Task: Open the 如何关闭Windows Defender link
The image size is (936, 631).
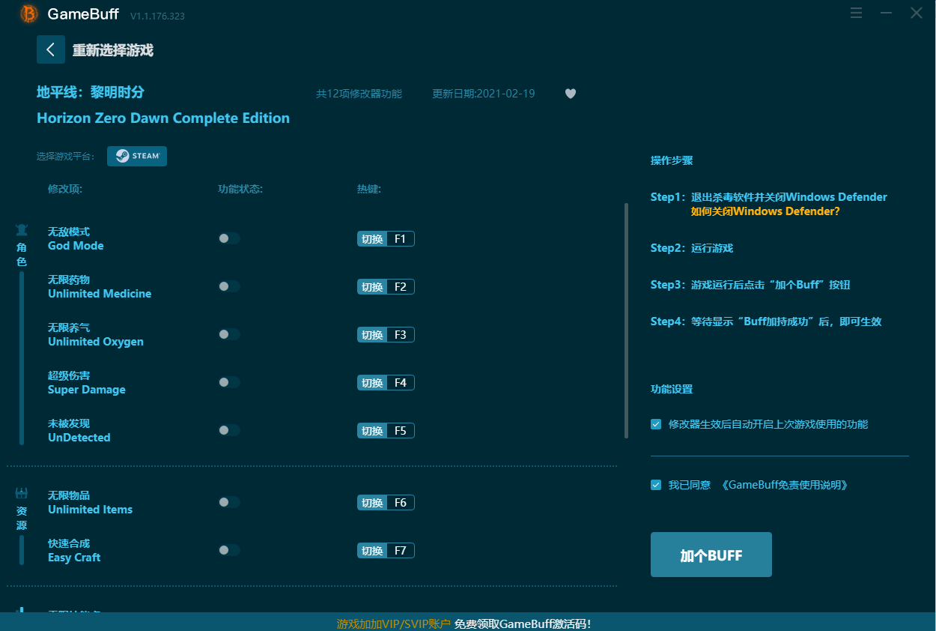Action: (x=765, y=211)
